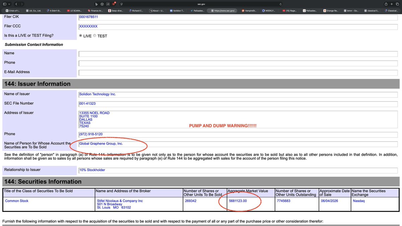The image size is (402, 226).
Task: Click securities exchange value 'Nasdaq'
Action: 358,201
